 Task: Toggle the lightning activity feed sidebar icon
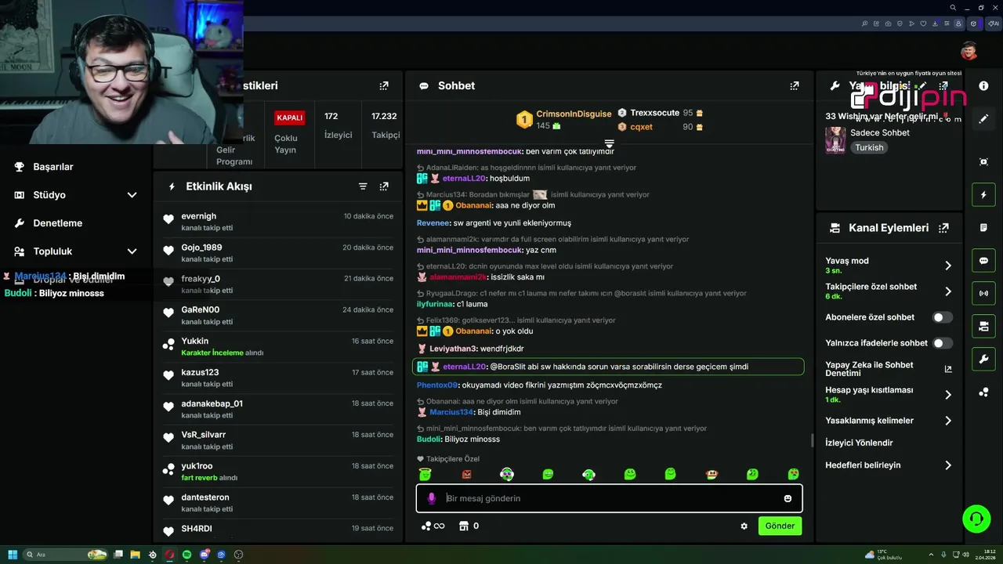coord(984,194)
